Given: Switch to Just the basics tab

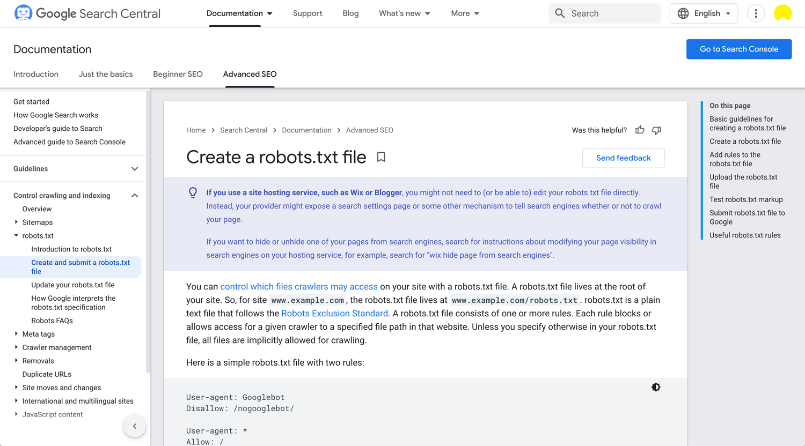Looking at the screenshot, I should tap(106, 74).
